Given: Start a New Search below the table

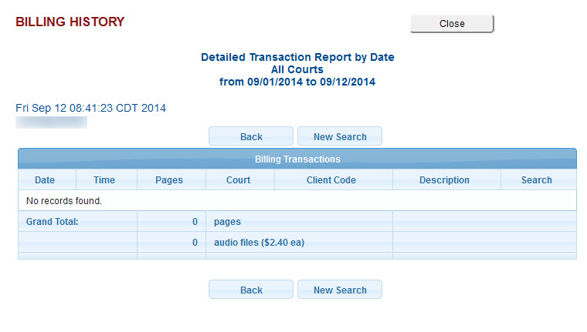Looking at the screenshot, I should [x=340, y=290].
